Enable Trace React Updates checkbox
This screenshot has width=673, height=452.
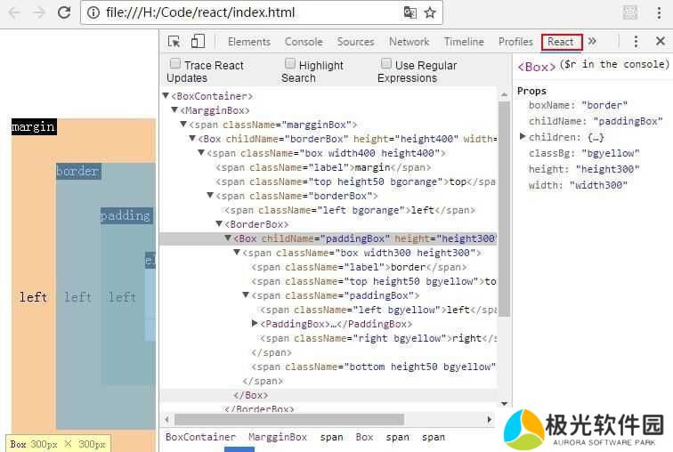[175, 64]
